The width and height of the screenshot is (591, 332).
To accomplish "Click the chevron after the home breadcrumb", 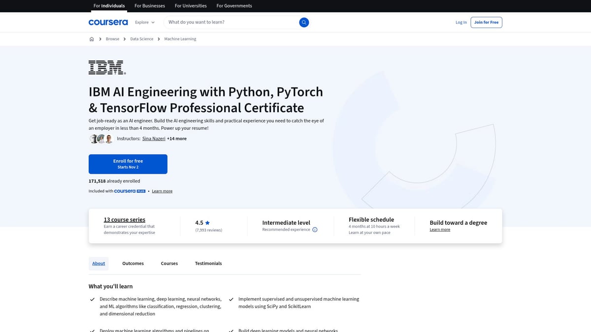I will pyautogui.click(x=100, y=39).
